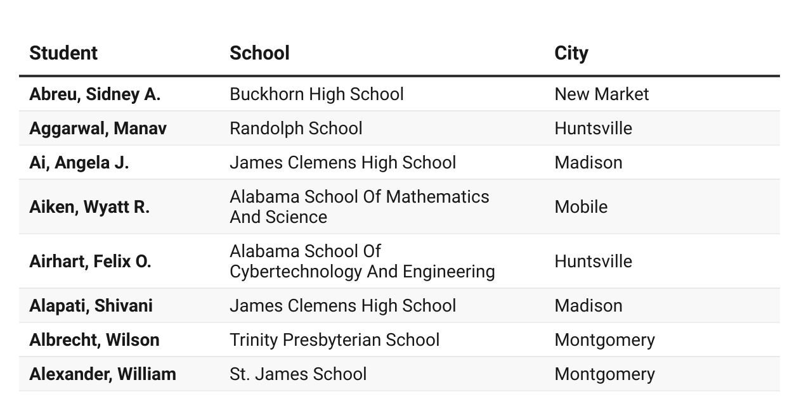This screenshot has height=418, width=799.
Task: Click Trinity Presbyterian School cell
Action: (x=334, y=340)
